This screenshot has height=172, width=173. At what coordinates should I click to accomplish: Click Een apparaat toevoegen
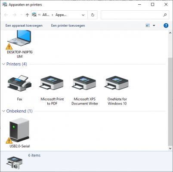(24, 25)
